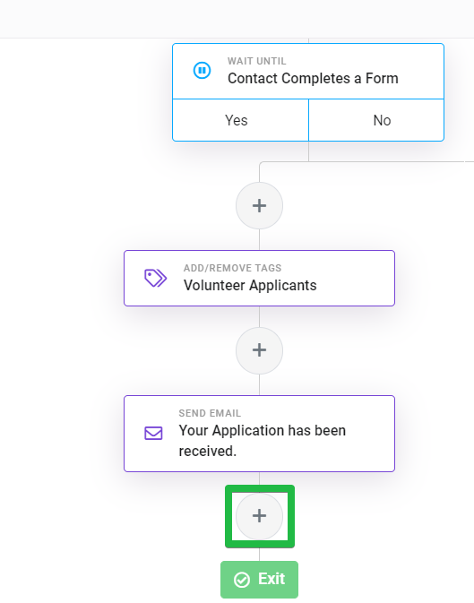Screen dimensions: 474x603
Task: Click empty canvas left of Volunteer Applicants block
Action: [x=62, y=279]
